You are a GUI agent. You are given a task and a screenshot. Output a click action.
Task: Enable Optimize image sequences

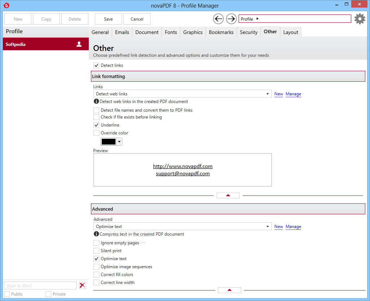[x=96, y=267]
